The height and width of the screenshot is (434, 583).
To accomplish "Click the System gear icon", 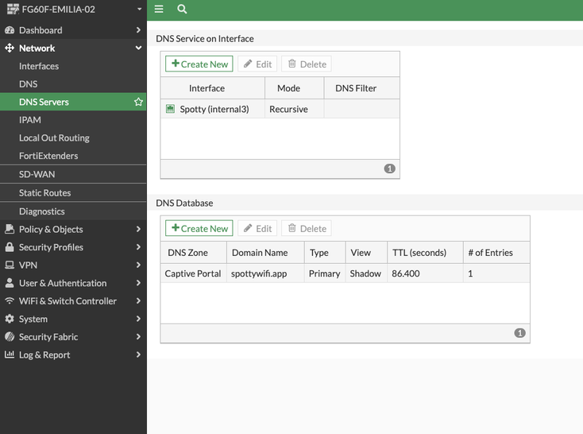I will (10, 319).
